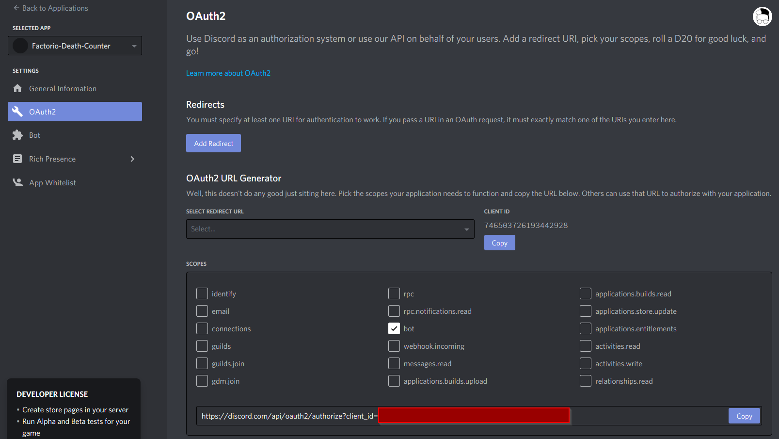Check the webhook.incoming scope
Image resolution: width=779 pixels, height=439 pixels.
tap(394, 346)
